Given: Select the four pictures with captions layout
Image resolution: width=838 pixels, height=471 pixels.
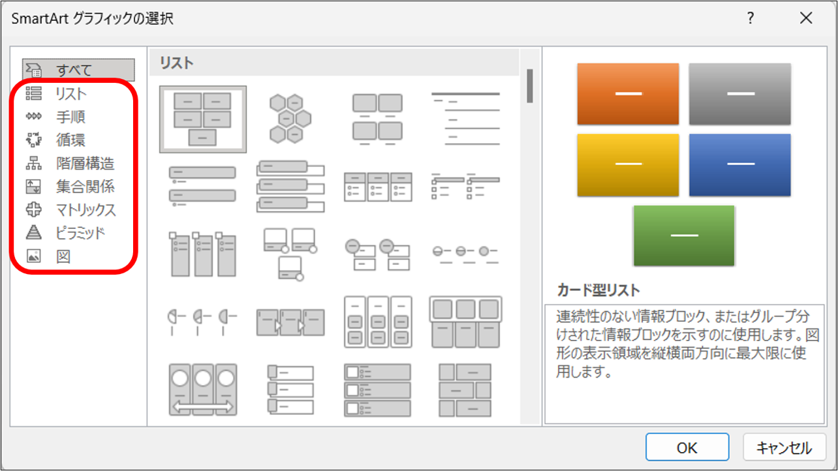Looking at the screenshot, I should (x=377, y=118).
